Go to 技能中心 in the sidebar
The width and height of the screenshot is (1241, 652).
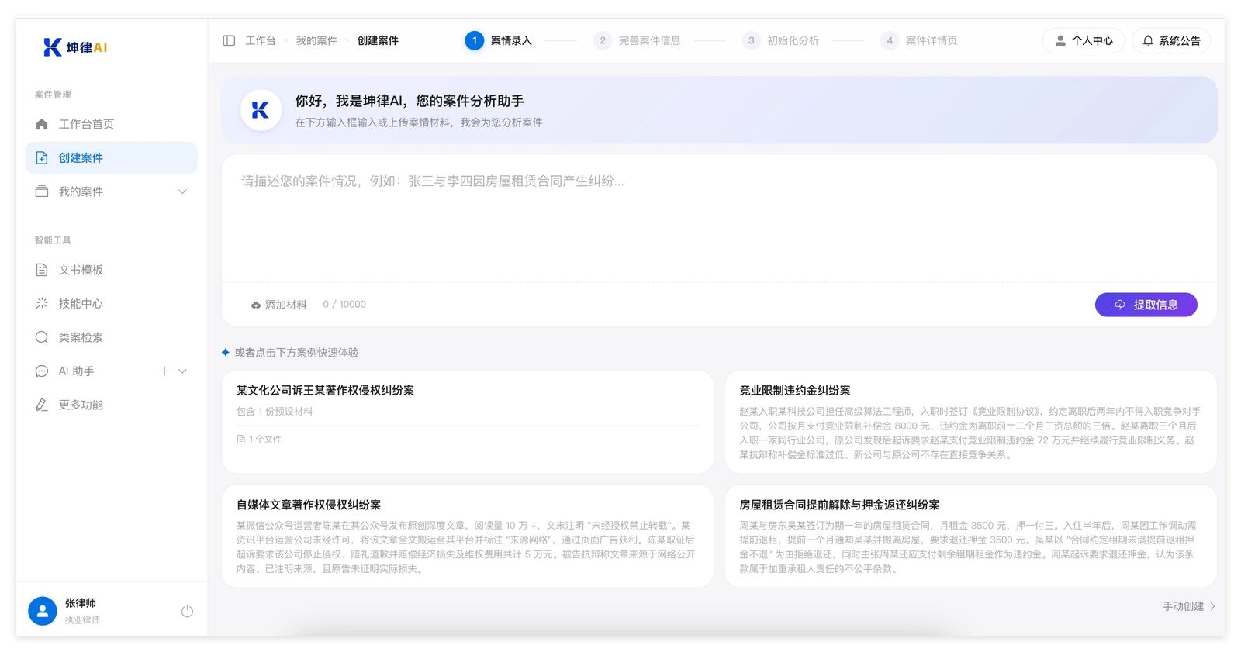tap(112, 303)
